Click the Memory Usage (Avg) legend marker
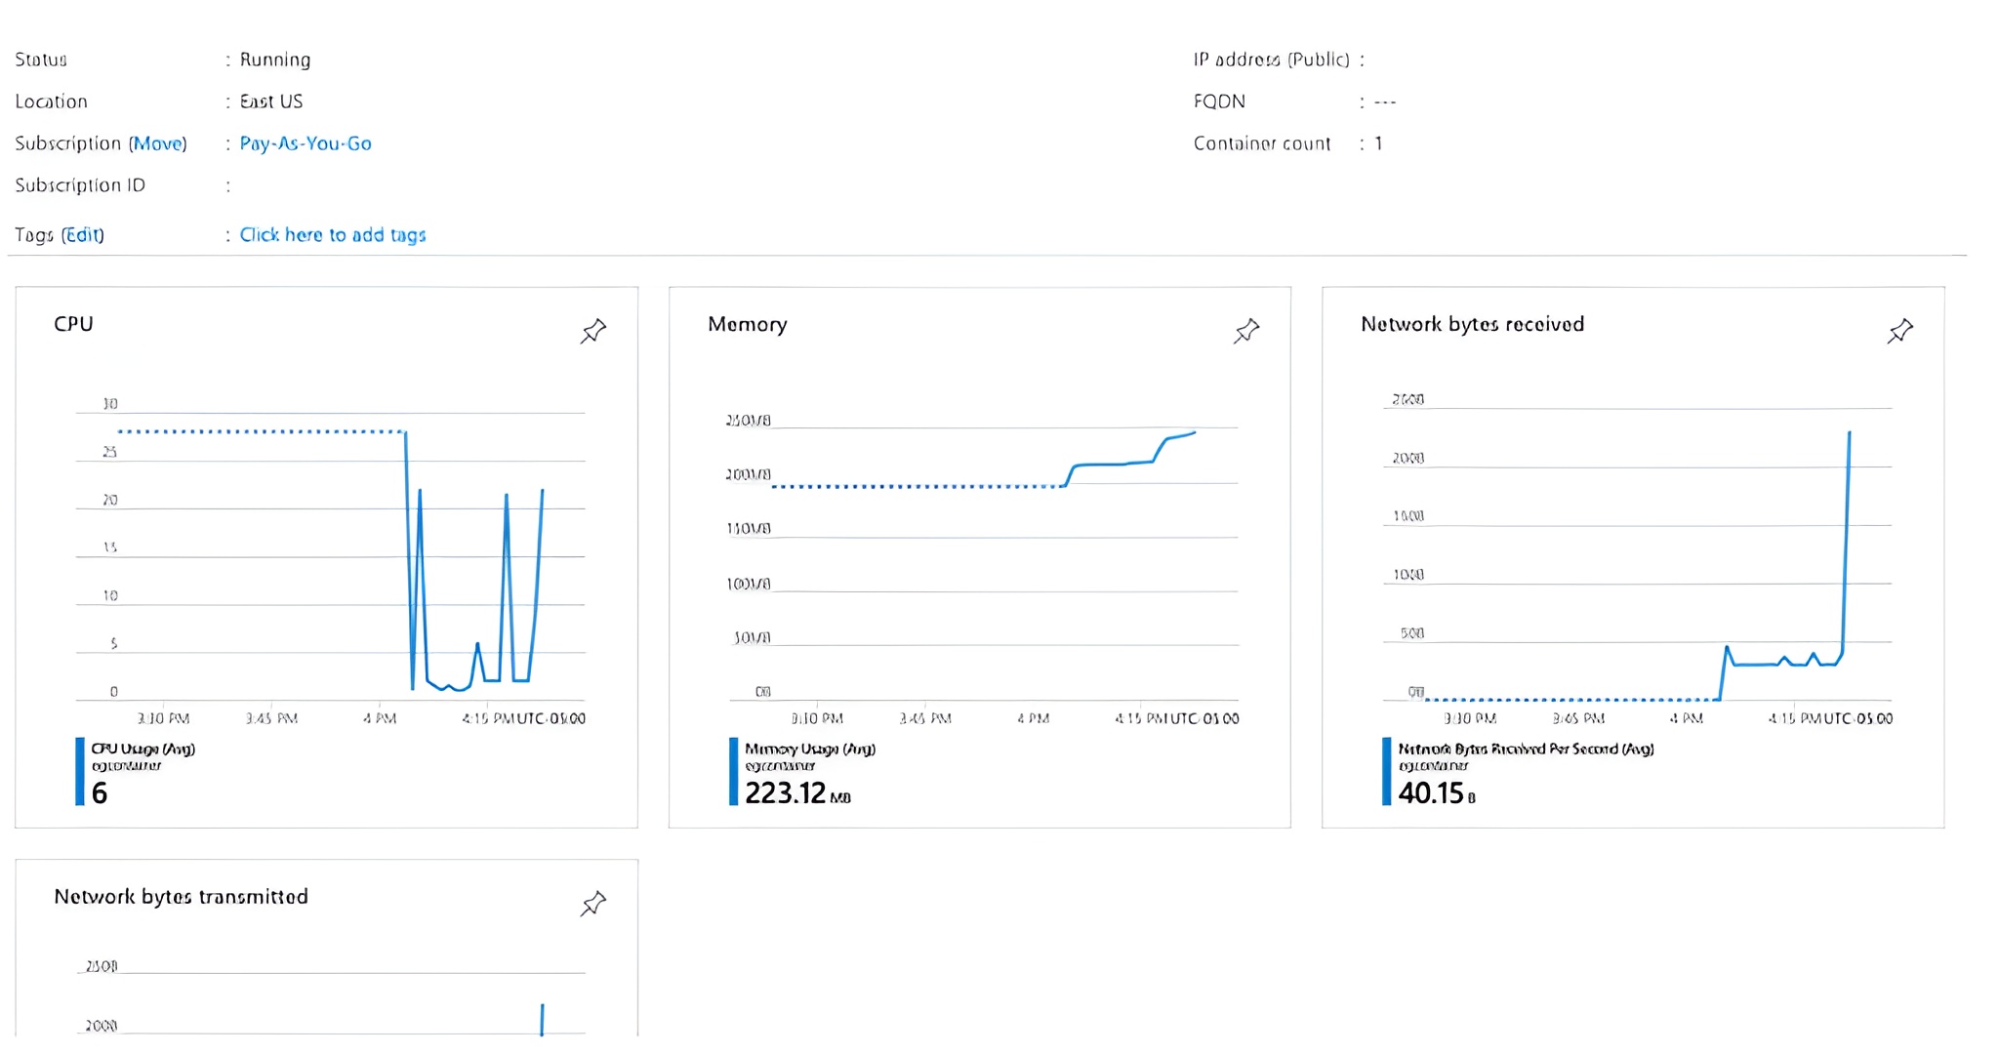Viewport: 1999px width, 1054px height. pyautogui.click(x=733, y=771)
